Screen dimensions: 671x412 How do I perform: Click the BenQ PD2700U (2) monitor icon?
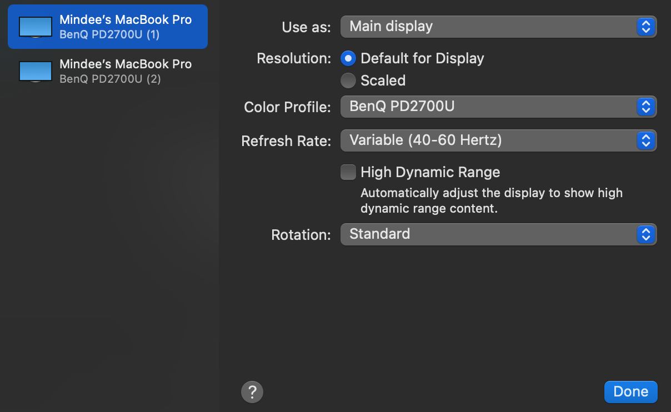36,72
